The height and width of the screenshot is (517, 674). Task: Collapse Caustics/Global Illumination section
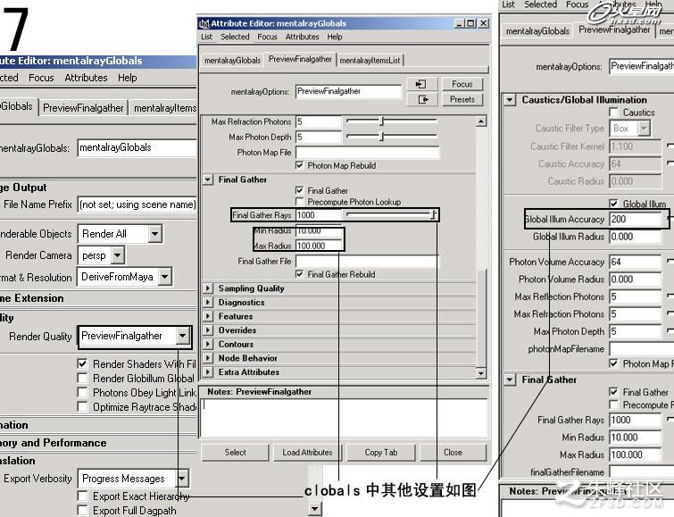coord(510,100)
